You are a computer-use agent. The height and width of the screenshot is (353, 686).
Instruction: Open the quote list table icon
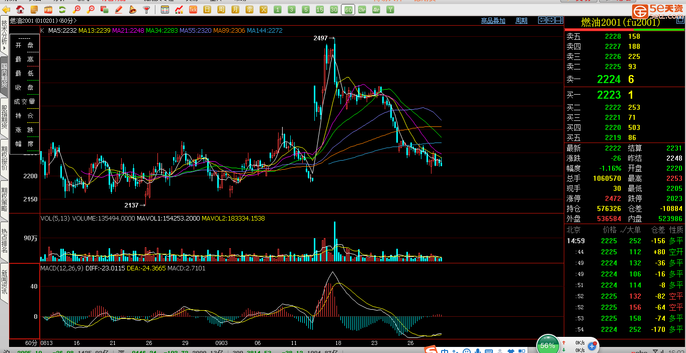[165, 10]
